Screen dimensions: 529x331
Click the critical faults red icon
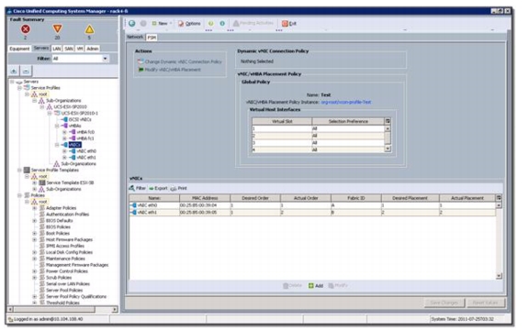point(26,29)
